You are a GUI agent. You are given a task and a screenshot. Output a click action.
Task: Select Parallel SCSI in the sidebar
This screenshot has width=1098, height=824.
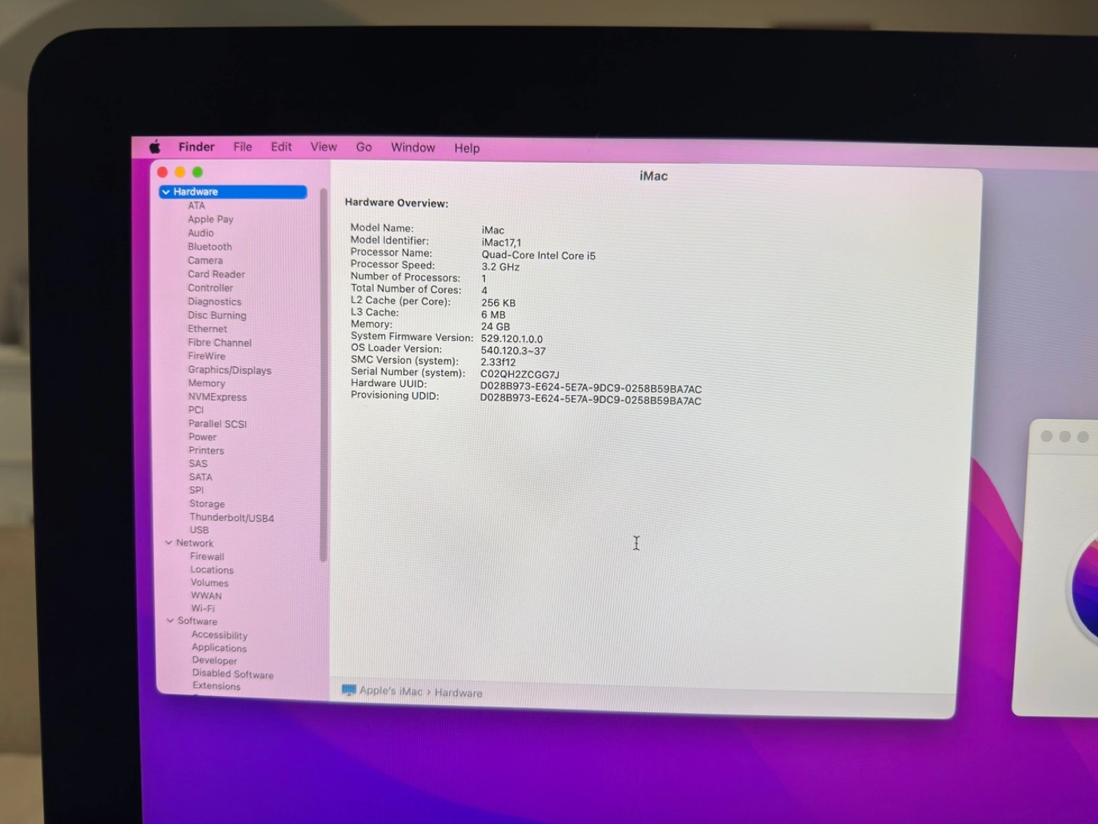[217, 423]
